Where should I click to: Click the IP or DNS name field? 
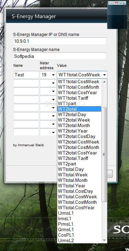click(x=60, y=41)
